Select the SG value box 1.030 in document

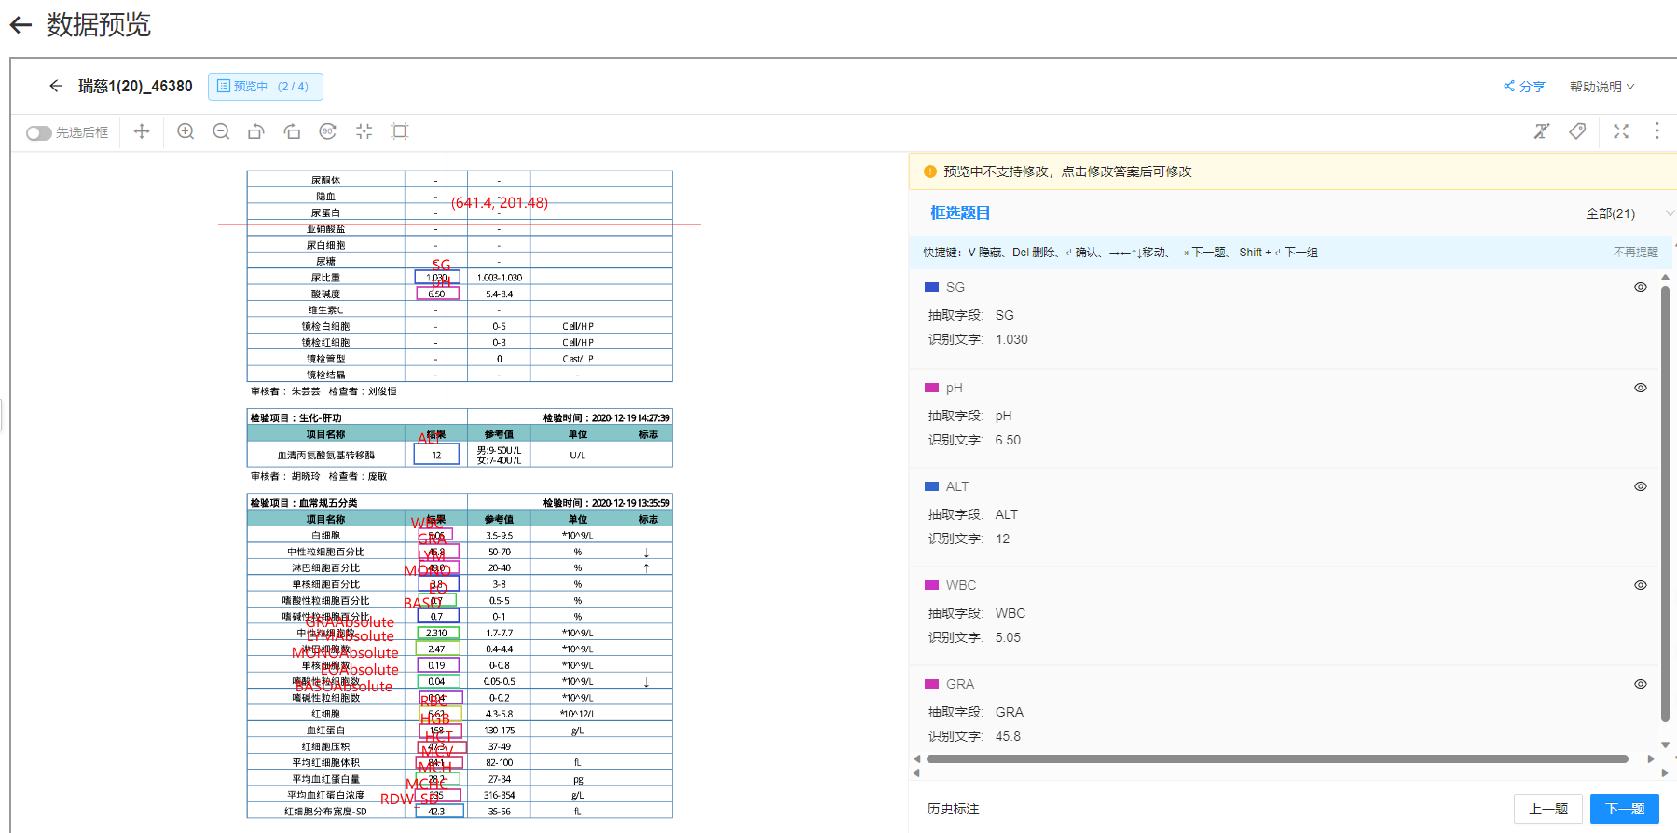437,277
